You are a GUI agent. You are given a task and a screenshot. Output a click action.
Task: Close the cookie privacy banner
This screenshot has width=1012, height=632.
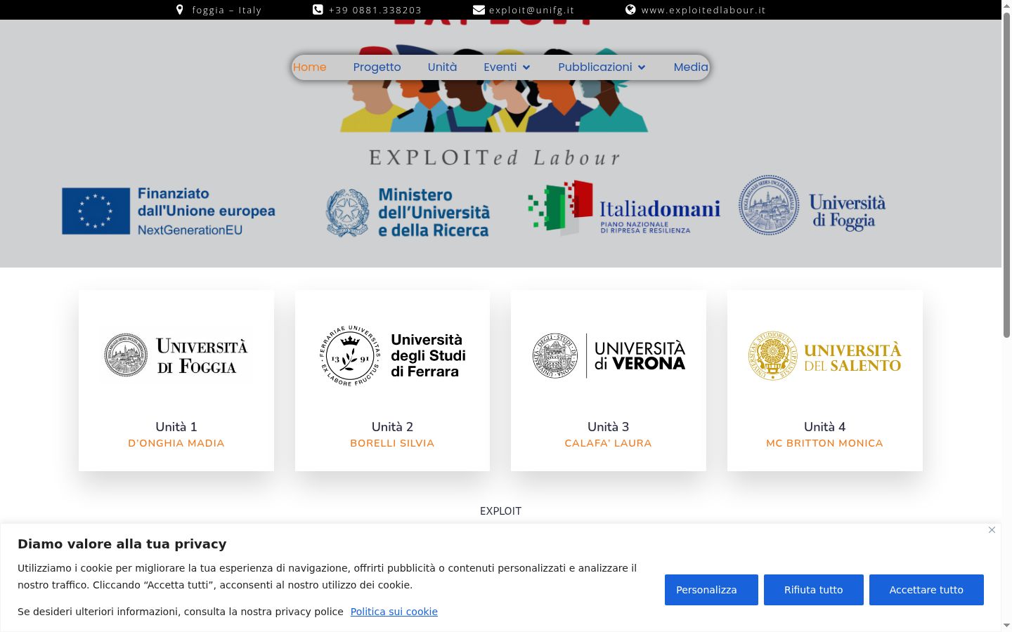pos(992,529)
